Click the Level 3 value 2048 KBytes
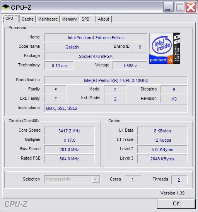Viewport: 198px width, 212px height. [162, 159]
